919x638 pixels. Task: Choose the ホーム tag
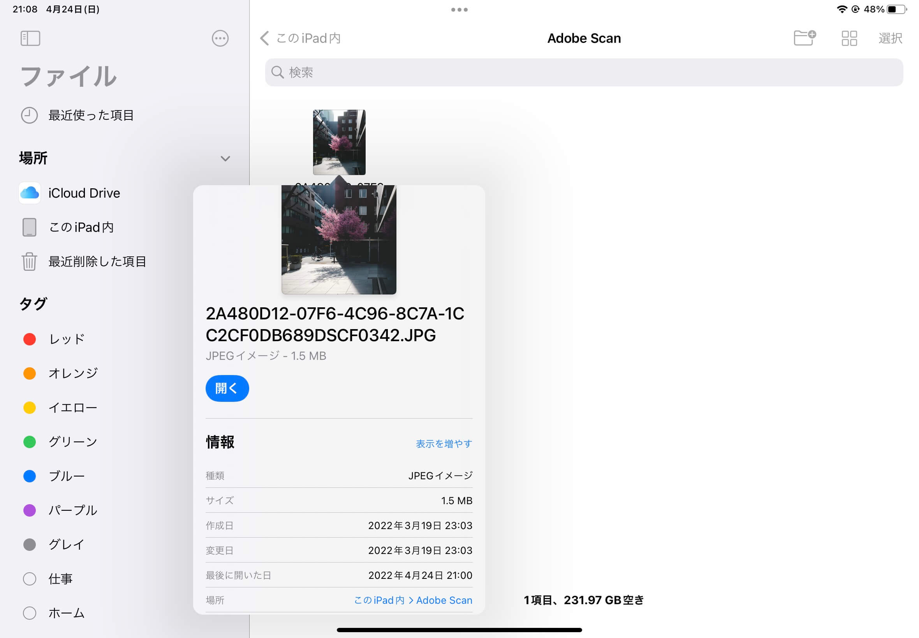click(x=67, y=613)
